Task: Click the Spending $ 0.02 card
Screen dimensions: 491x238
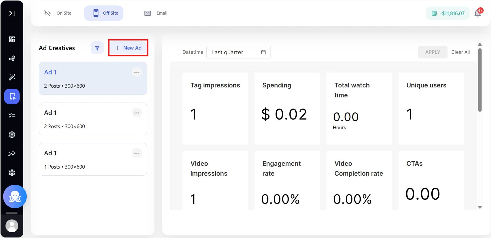Action: pos(287,108)
